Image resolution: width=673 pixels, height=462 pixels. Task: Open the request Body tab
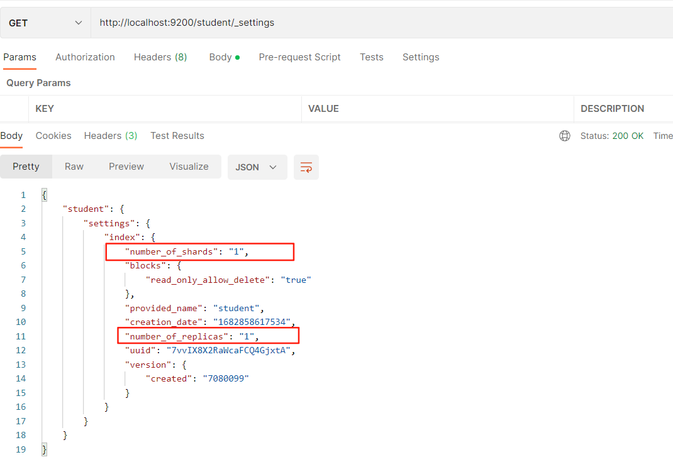click(x=224, y=57)
